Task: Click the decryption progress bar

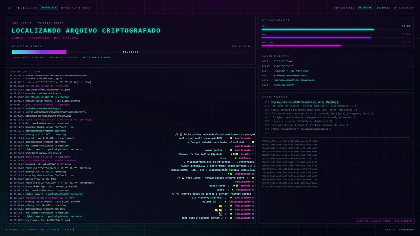Action: pyautogui.click(x=131, y=52)
